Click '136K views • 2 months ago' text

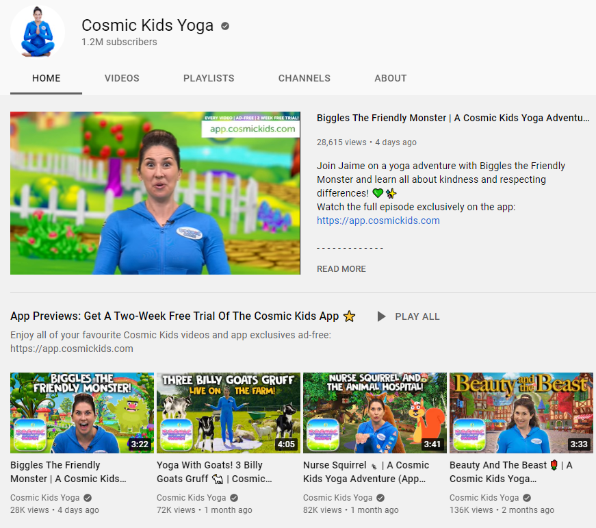point(502,510)
